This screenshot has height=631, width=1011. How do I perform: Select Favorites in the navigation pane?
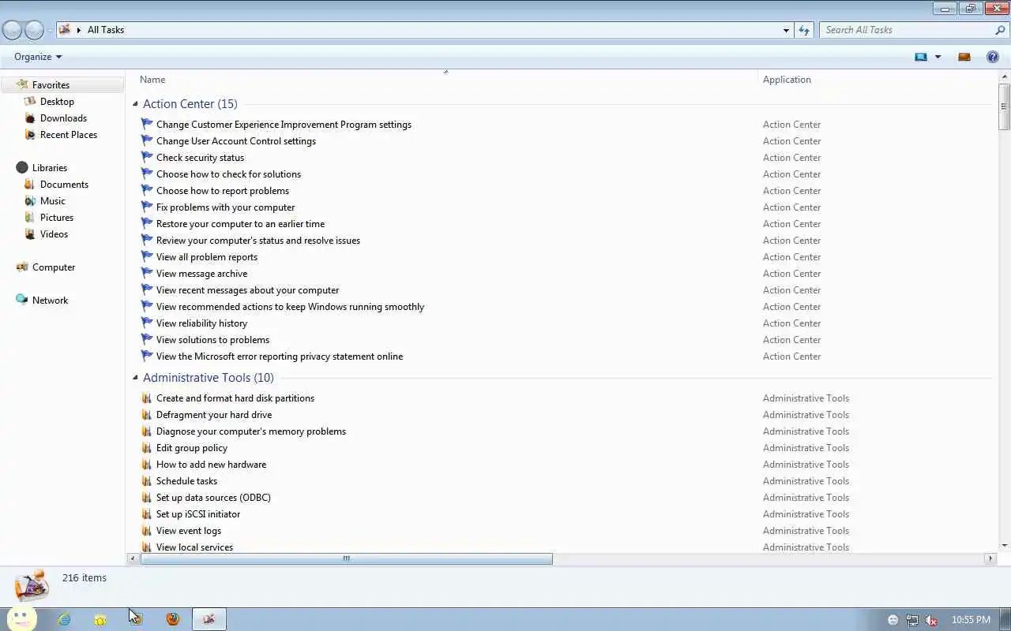[x=51, y=84]
